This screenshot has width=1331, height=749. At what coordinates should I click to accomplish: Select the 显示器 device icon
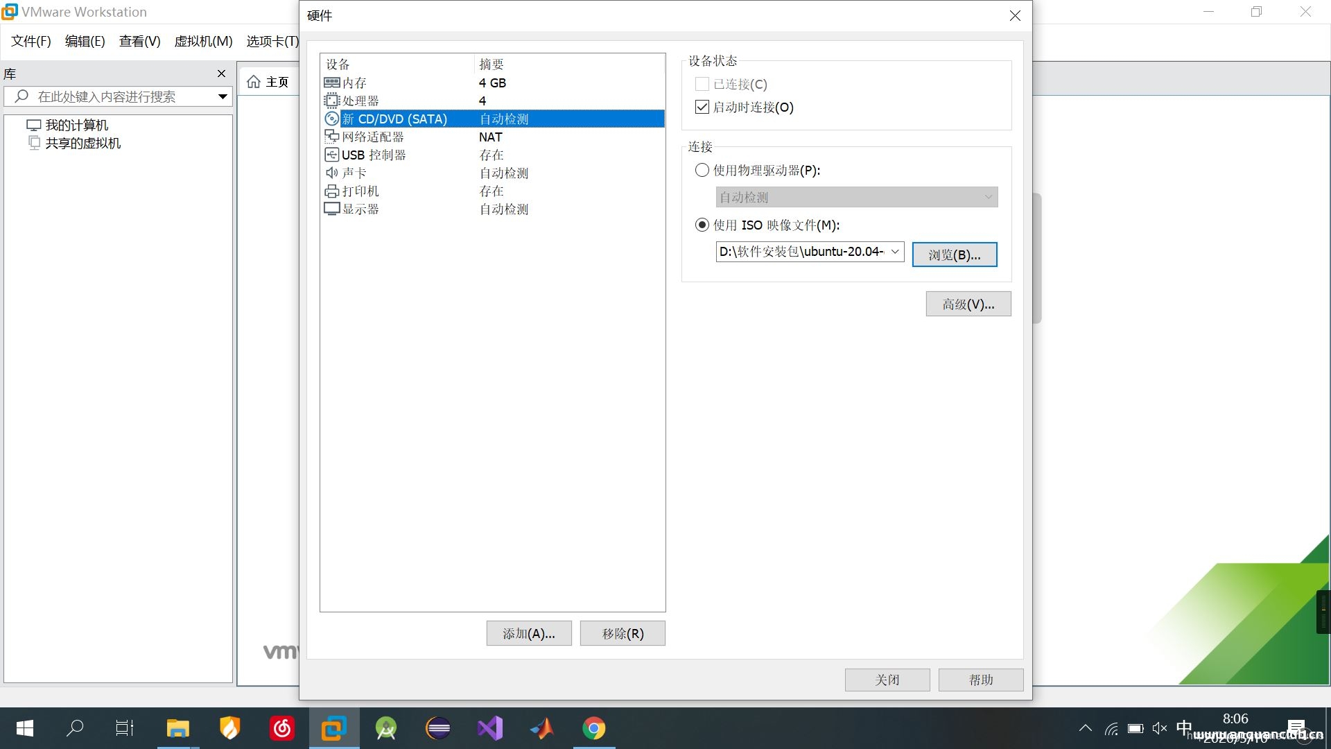pos(332,209)
